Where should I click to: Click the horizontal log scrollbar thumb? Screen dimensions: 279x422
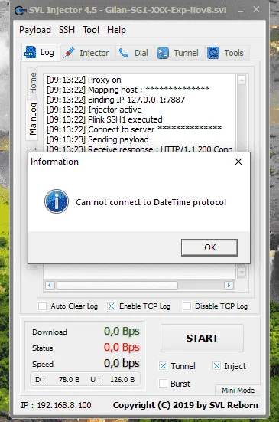[117, 285]
